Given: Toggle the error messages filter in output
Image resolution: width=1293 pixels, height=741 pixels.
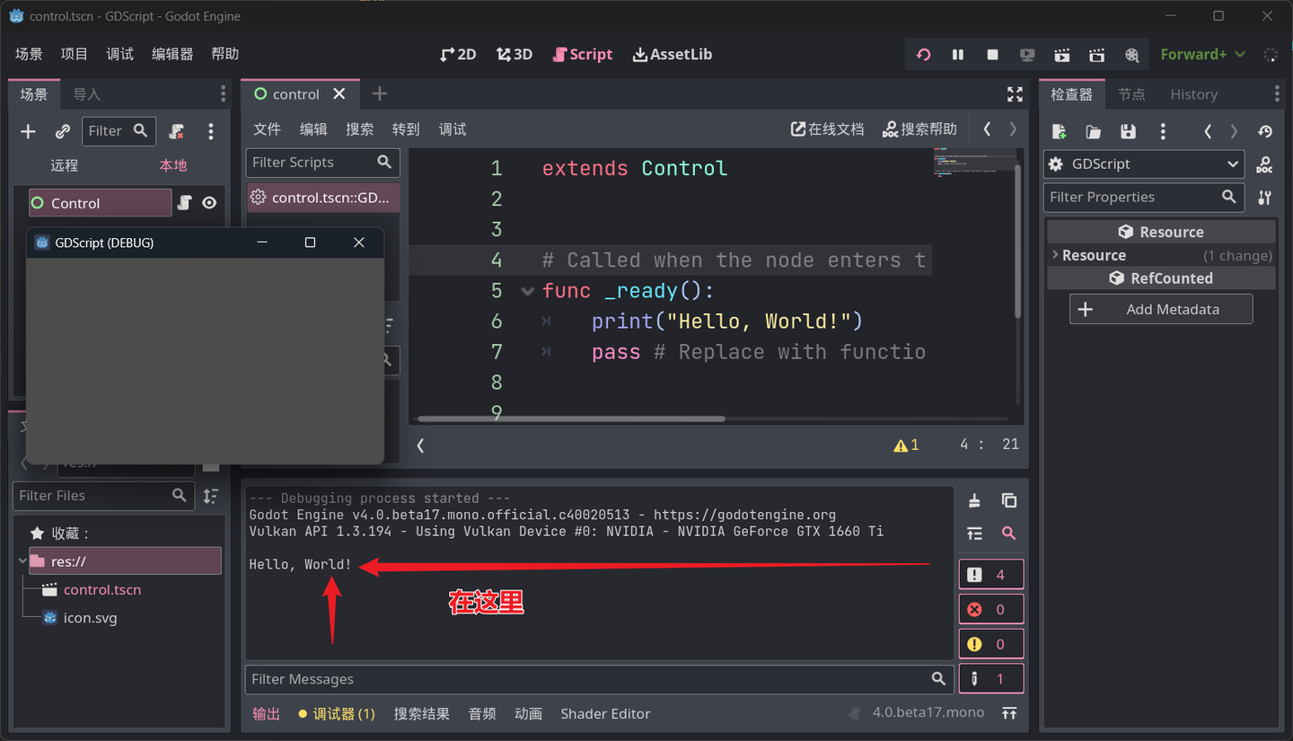Looking at the screenshot, I should [x=991, y=610].
